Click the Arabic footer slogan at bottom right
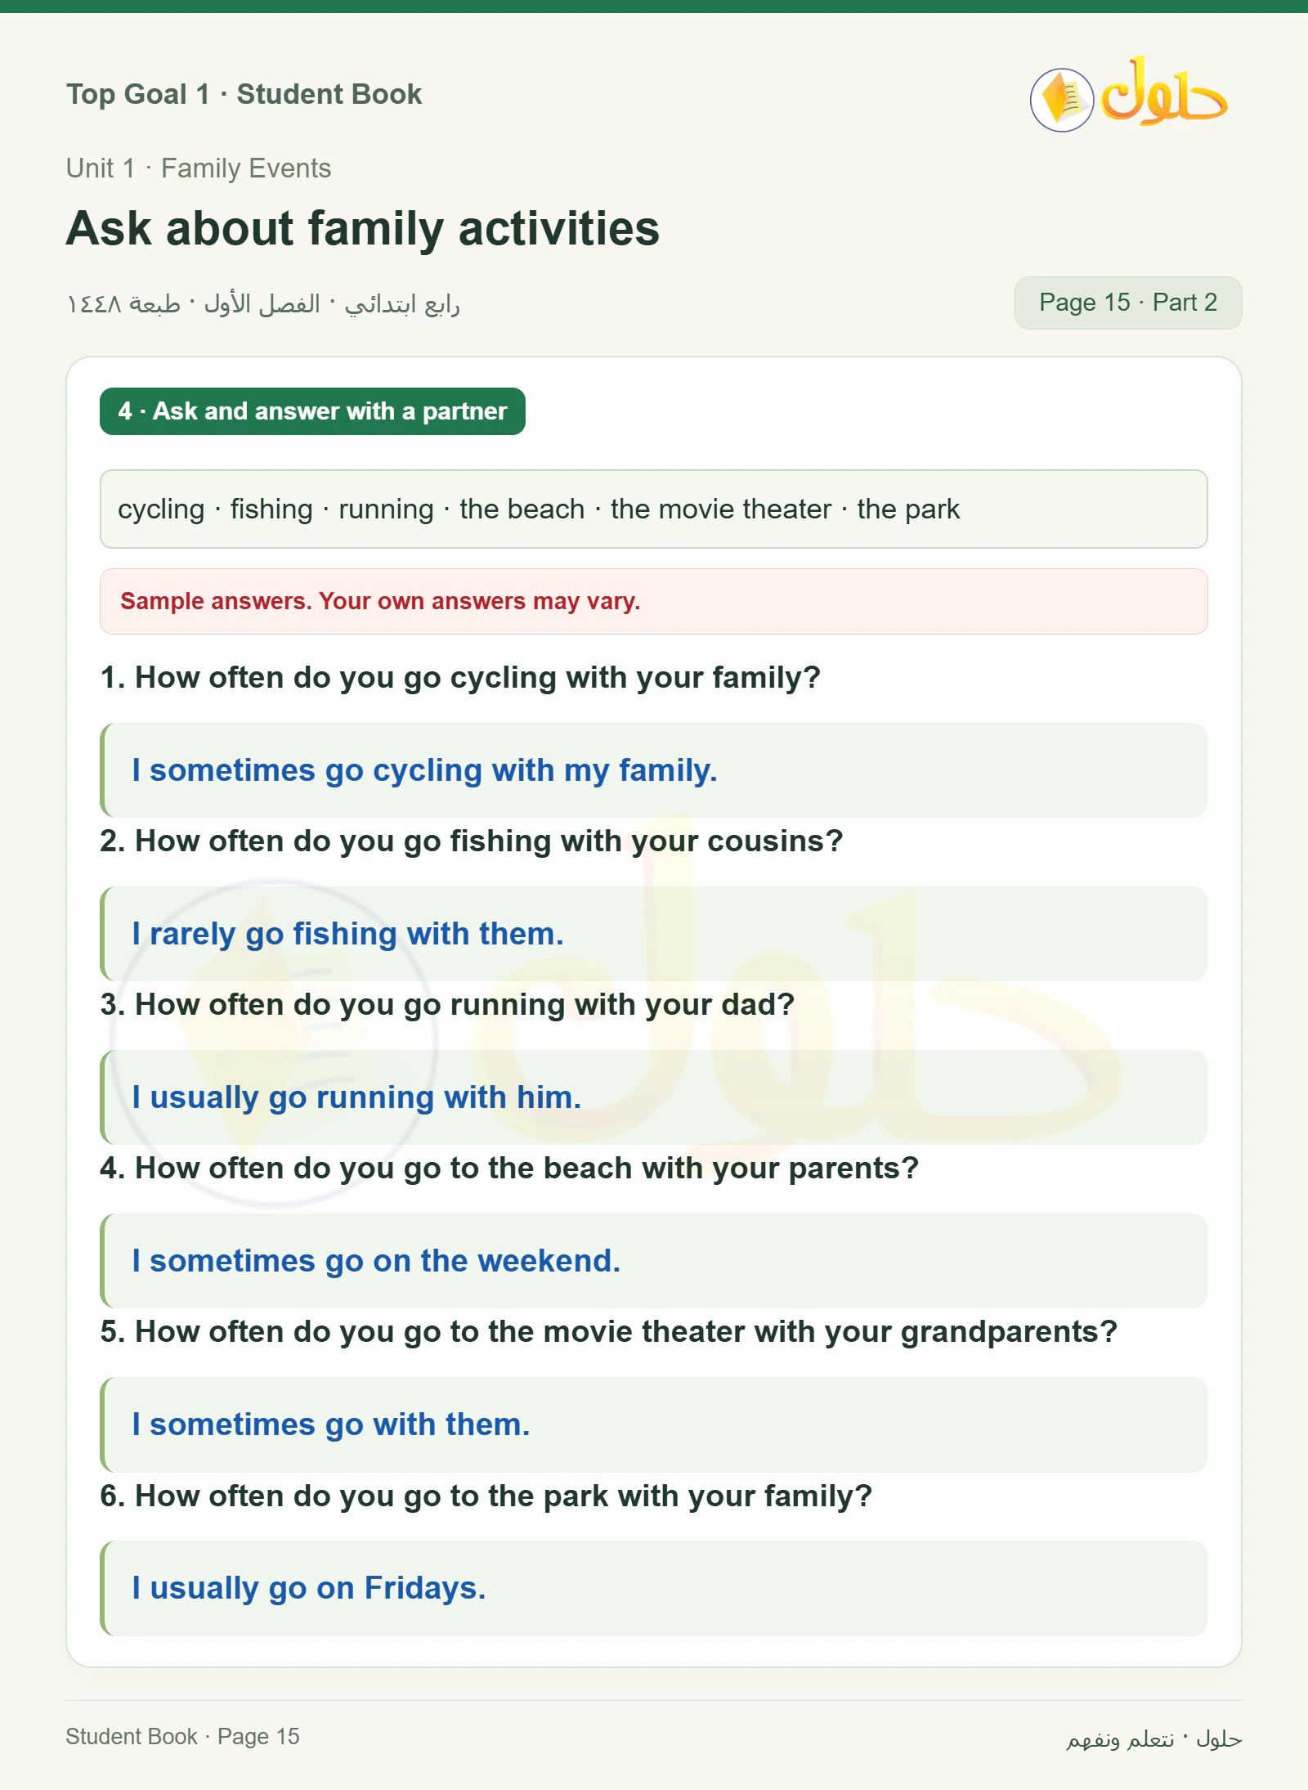Screen dimensions: 1308x1790 click(1153, 1738)
